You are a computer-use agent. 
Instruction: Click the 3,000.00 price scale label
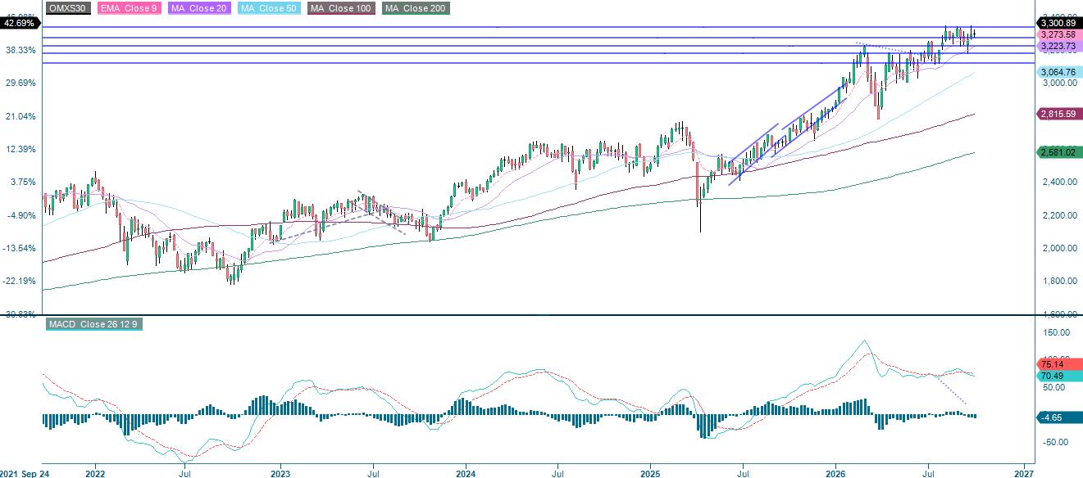pyautogui.click(x=1060, y=83)
